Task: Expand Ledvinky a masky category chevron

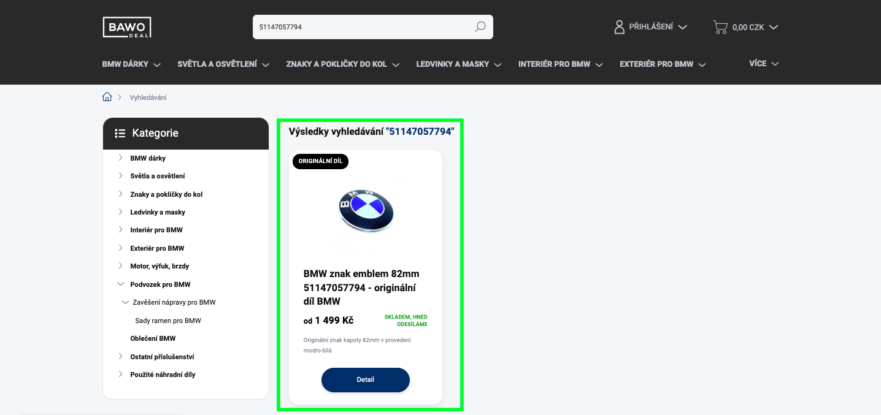Action: coord(121,212)
